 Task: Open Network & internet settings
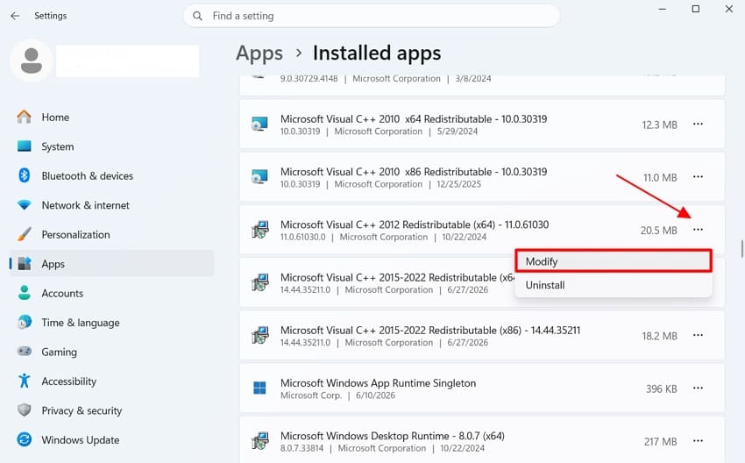click(x=86, y=205)
